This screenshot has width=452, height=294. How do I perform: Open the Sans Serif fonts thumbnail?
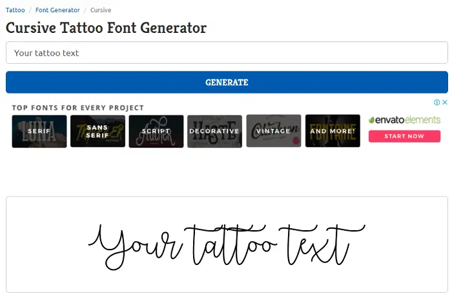(98, 132)
